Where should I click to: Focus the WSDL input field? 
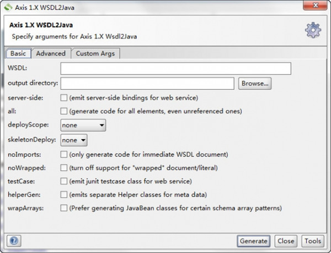(x=175, y=69)
